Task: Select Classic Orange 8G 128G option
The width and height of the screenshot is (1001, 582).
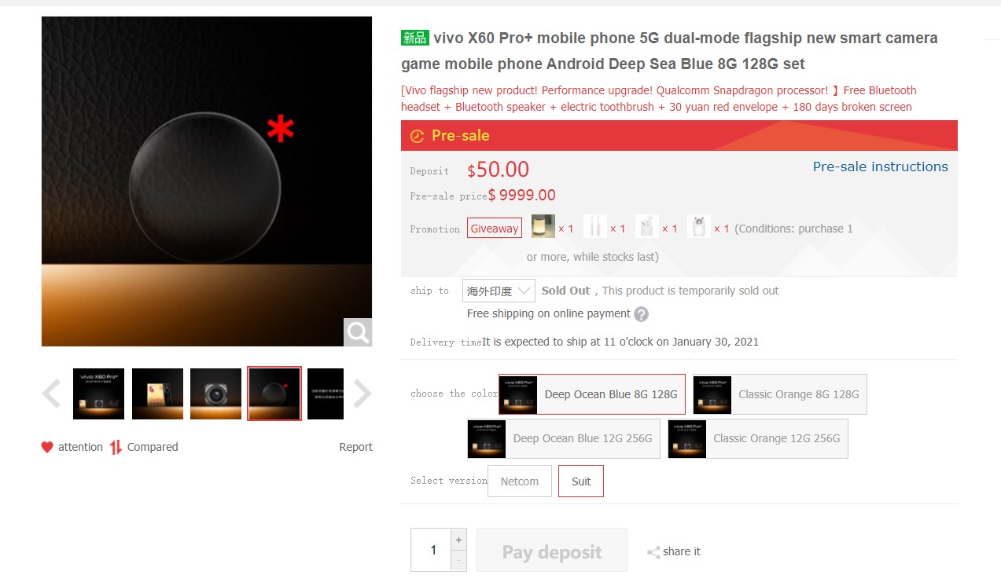Action: pyautogui.click(x=780, y=394)
